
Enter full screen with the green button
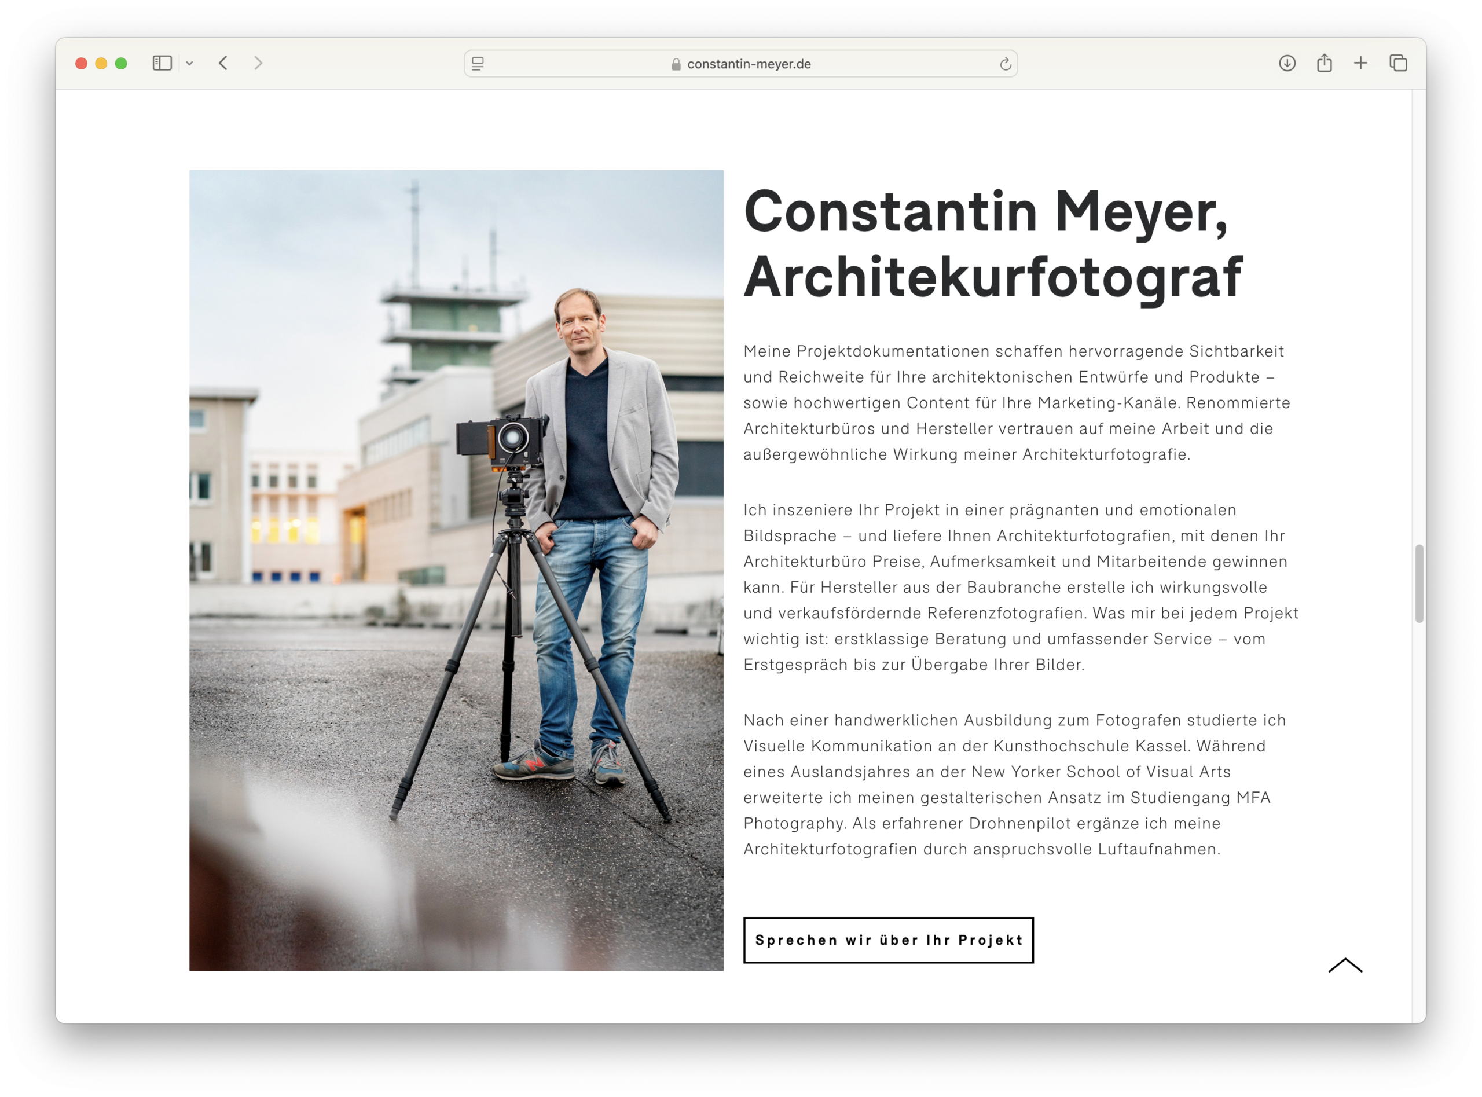point(121,63)
